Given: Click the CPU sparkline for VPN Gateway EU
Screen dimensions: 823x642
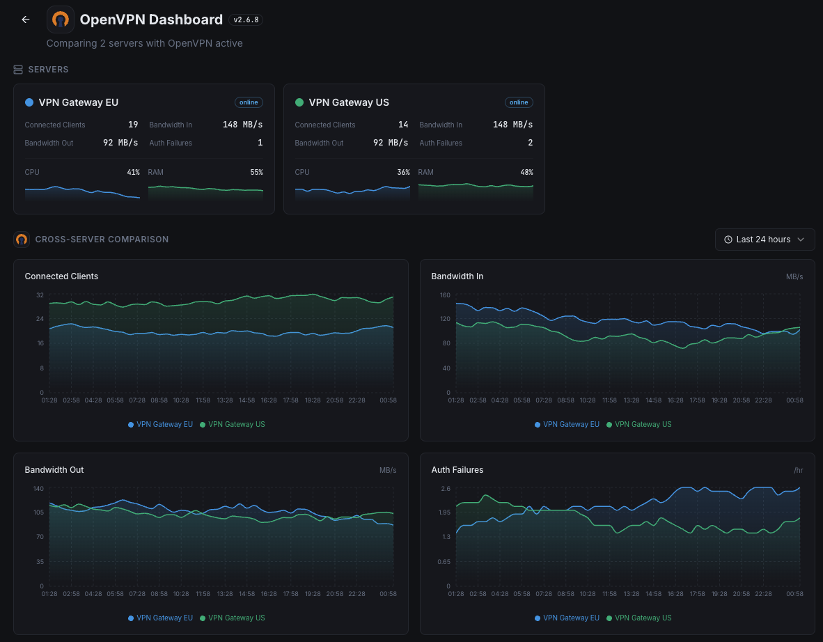Looking at the screenshot, I should coord(82,191).
